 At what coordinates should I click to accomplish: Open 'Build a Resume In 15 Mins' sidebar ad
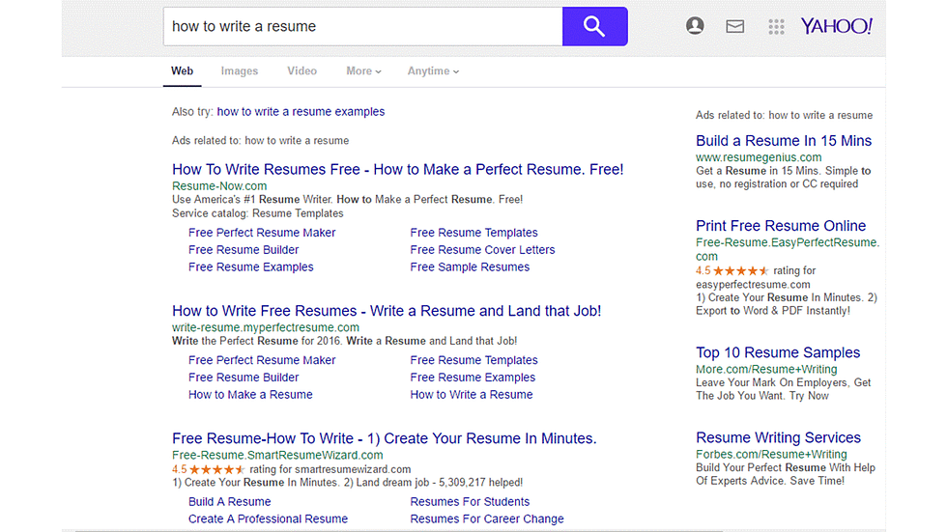point(784,141)
